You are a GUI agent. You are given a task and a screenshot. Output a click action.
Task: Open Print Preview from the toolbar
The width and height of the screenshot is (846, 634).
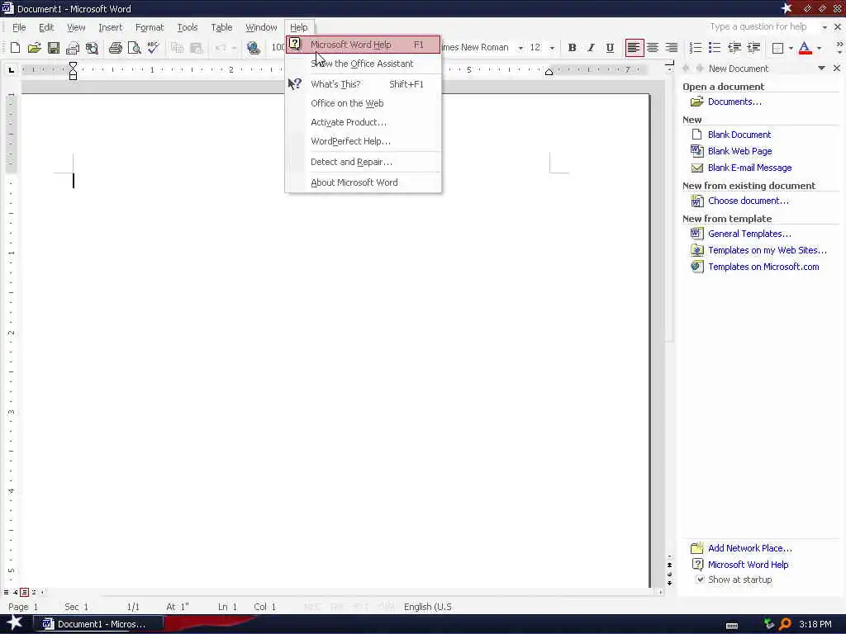(x=134, y=48)
